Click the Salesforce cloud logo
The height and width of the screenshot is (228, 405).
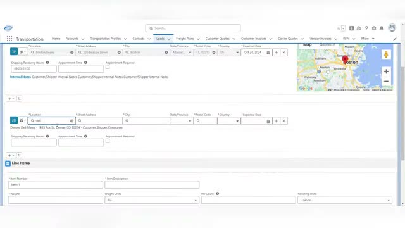(x=8, y=28)
